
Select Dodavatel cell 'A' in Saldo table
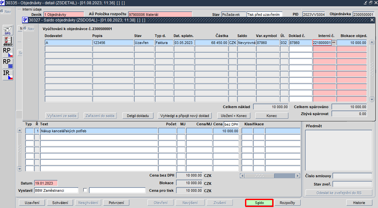(68, 43)
